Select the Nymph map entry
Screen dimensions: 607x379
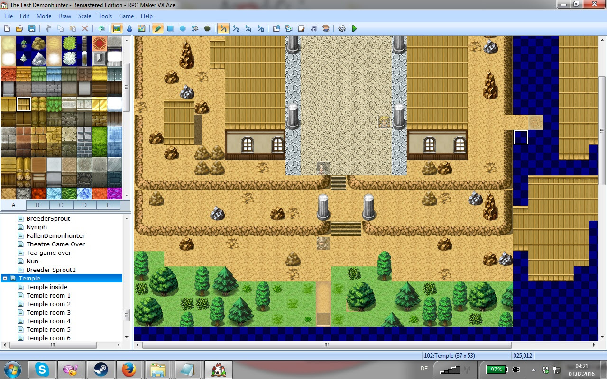click(37, 227)
